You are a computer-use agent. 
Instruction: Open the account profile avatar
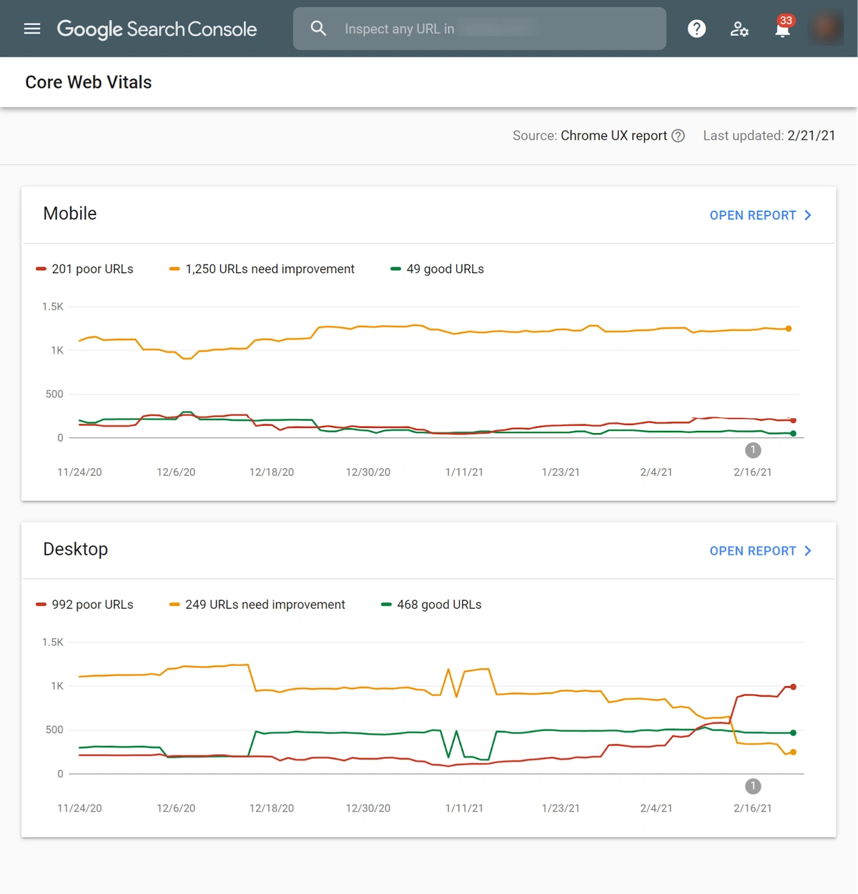826,28
